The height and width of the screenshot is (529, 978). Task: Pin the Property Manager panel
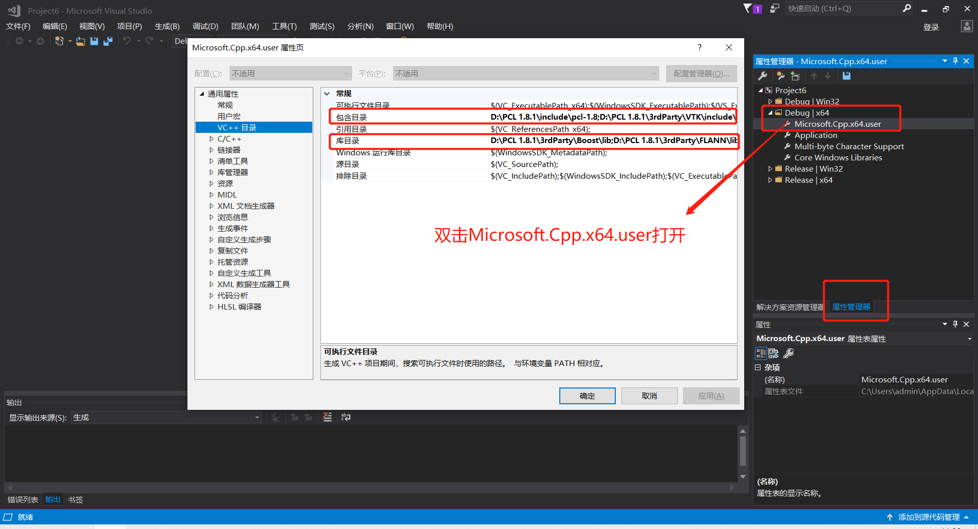pos(955,61)
